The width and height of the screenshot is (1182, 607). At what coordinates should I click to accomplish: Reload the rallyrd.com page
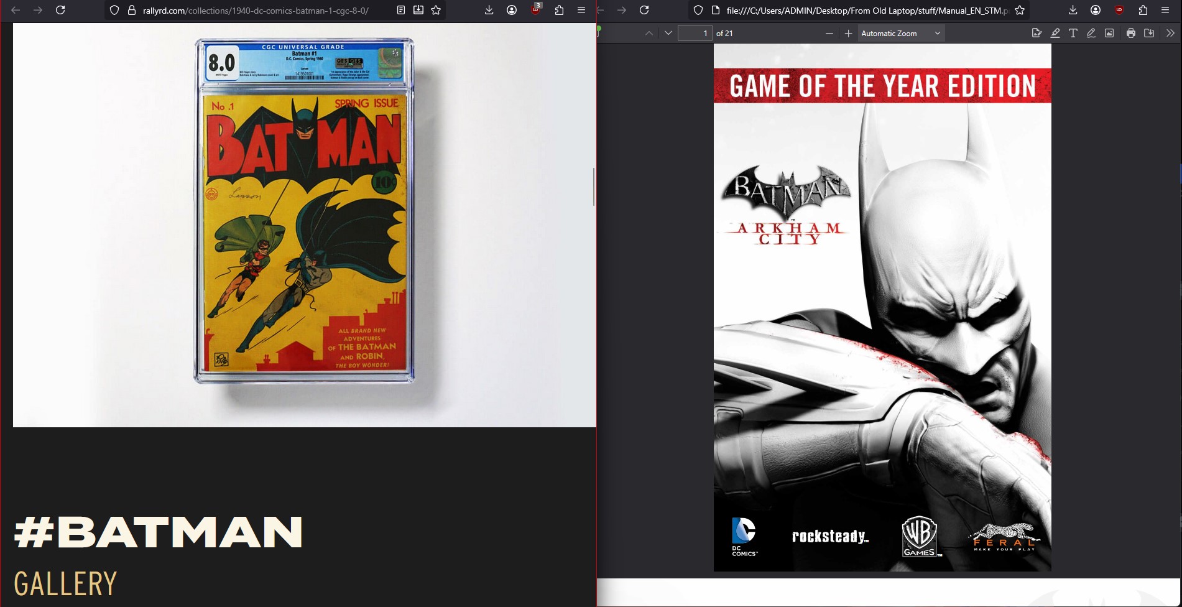(60, 11)
